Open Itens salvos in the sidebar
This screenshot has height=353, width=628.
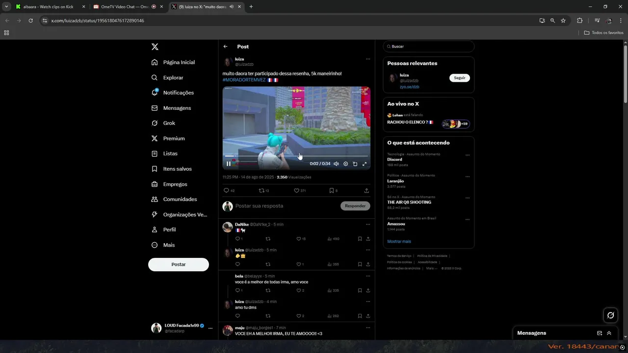[172, 169]
